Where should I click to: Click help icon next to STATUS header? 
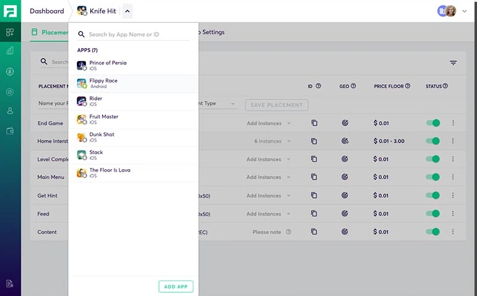445,86
